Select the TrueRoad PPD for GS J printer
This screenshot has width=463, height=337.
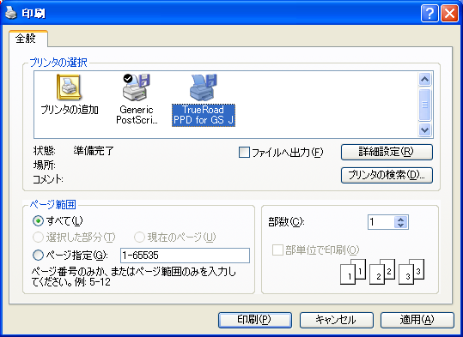tap(204, 100)
